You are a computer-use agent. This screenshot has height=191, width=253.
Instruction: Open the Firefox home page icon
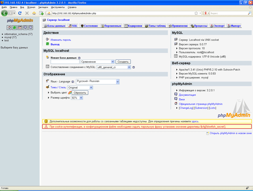[34, 13]
